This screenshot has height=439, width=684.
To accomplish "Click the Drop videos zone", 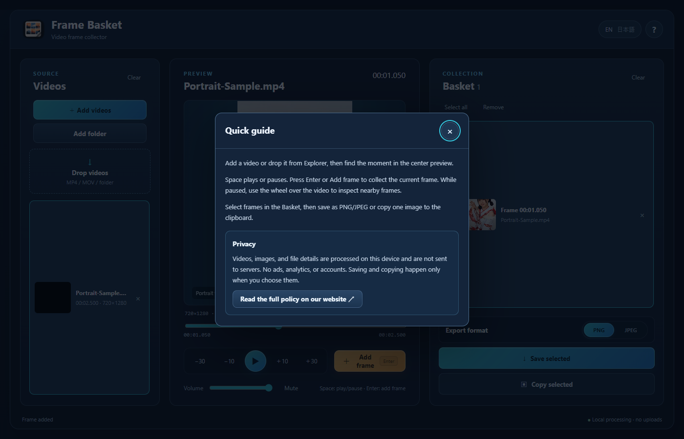I will coord(90,171).
